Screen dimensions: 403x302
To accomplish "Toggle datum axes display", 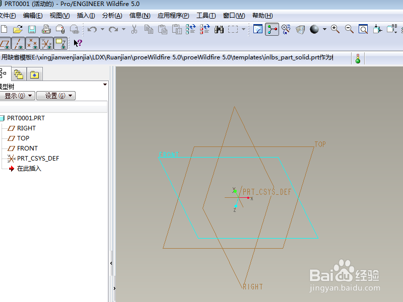I will (18, 43).
